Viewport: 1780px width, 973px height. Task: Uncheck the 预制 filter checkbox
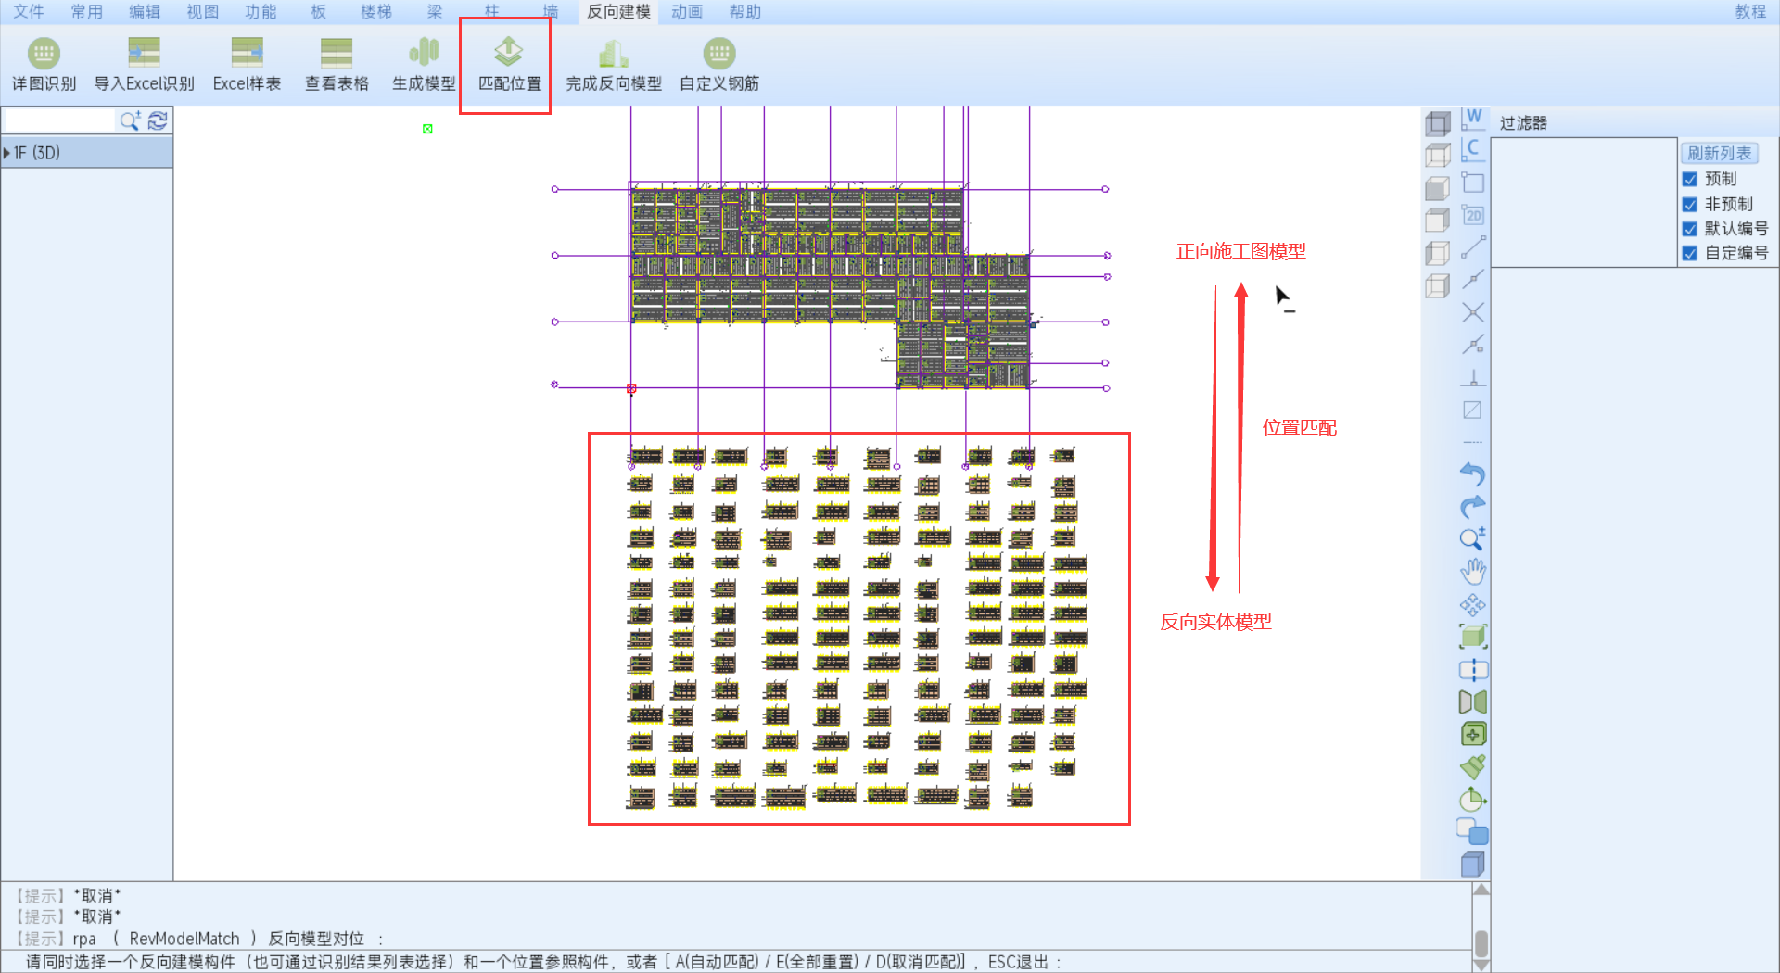click(x=1690, y=180)
